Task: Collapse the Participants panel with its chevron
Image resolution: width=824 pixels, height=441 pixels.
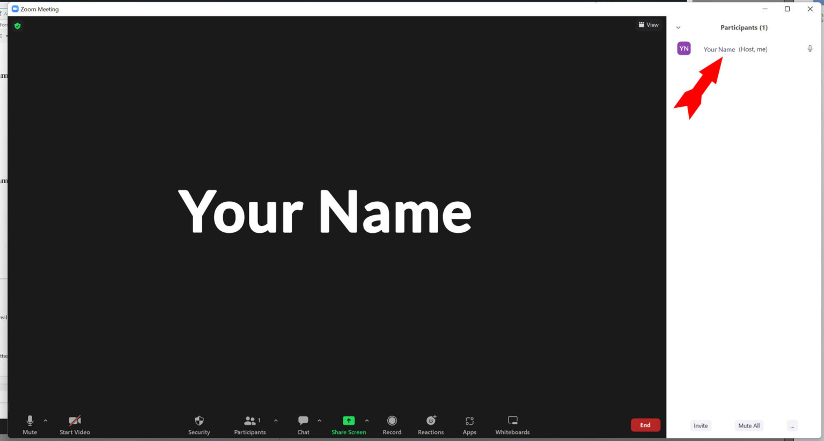Action: pyautogui.click(x=678, y=27)
